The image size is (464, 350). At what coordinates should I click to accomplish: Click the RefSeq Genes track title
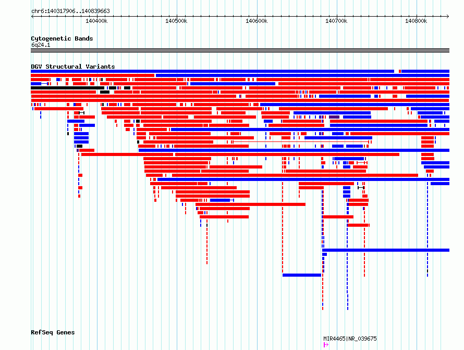coord(53,332)
